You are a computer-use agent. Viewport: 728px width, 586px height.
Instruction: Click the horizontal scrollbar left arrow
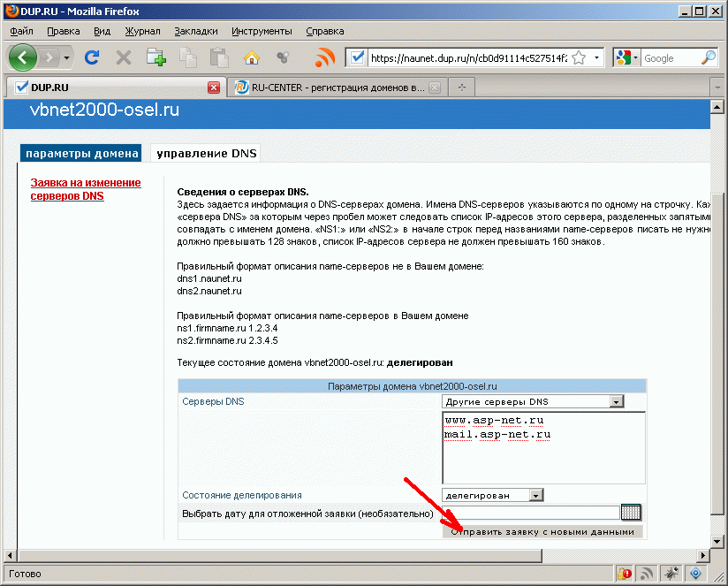coord(11,555)
